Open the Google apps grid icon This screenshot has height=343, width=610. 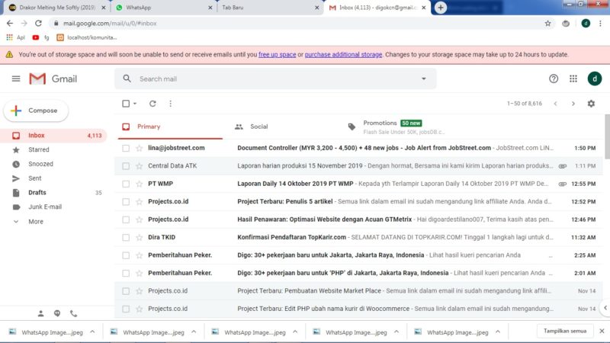coord(573,79)
